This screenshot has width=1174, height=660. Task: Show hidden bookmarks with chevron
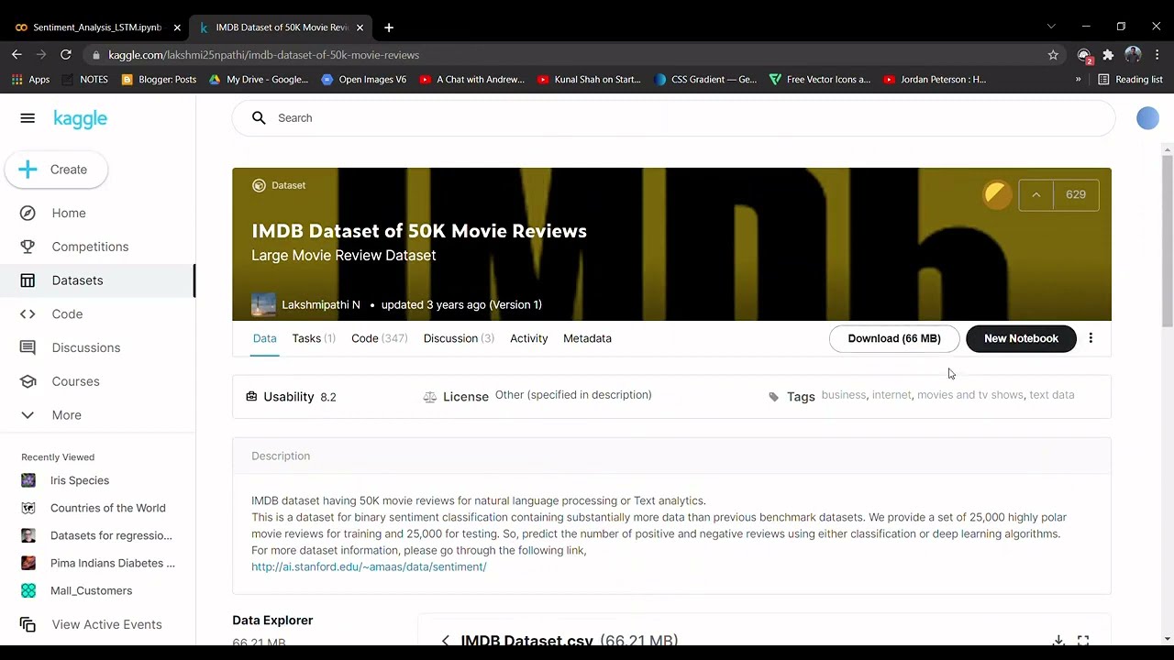pyautogui.click(x=1078, y=80)
